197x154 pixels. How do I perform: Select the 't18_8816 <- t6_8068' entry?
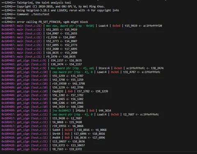pos(92,130)
